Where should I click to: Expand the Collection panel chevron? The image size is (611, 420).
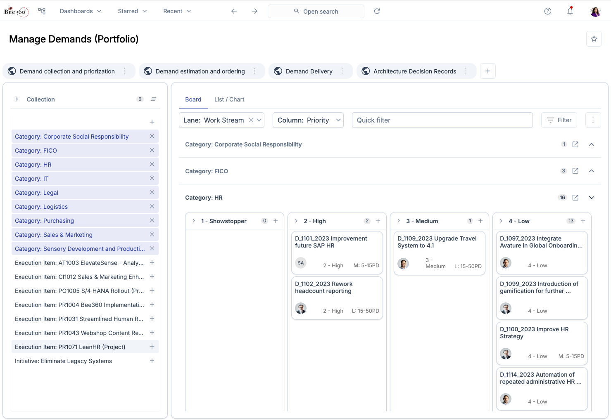pyautogui.click(x=17, y=99)
